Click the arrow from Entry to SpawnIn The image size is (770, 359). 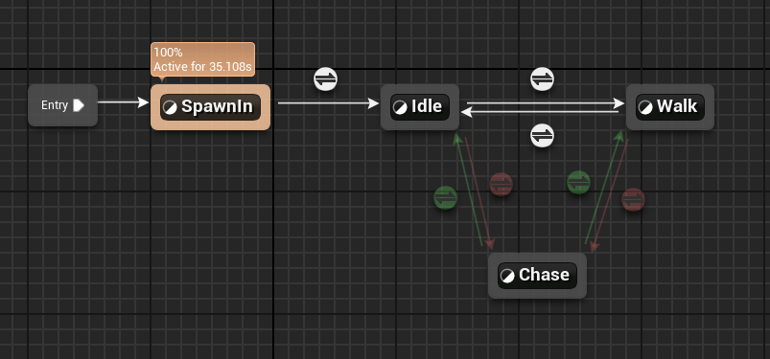click(x=124, y=102)
